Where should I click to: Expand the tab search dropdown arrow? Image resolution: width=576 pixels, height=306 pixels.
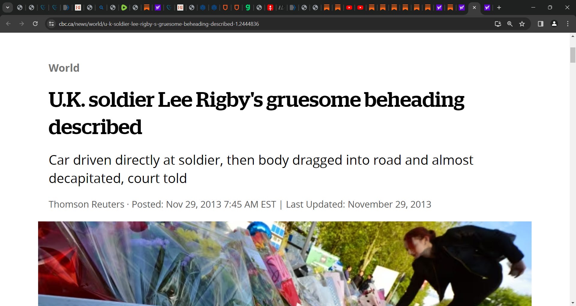pyautogui.click(x=7, y=7)
